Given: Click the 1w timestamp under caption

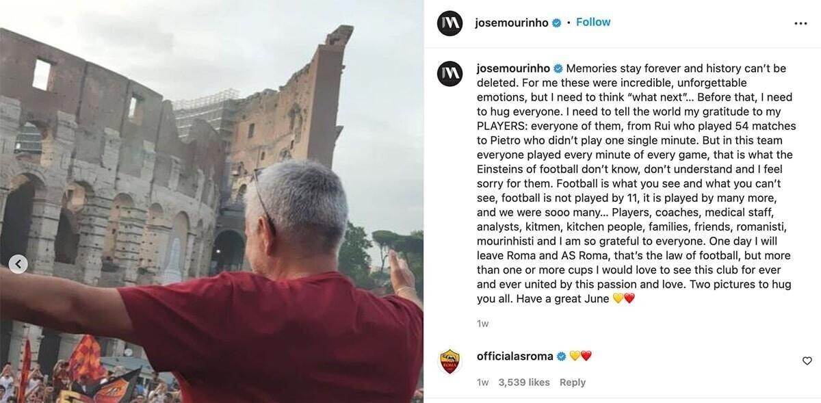Looking at the screenshot, I should click(x=482, y=324).
